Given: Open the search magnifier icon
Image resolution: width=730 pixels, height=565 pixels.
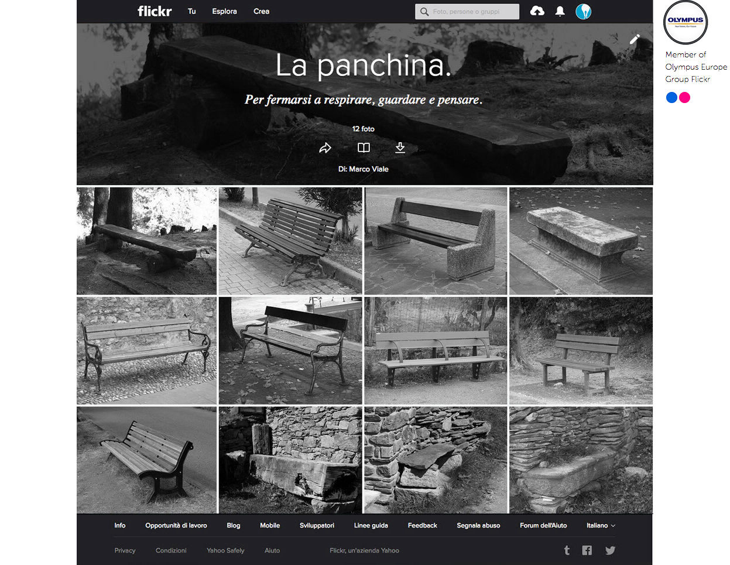Looking at the screenshot, I should 424,11.
